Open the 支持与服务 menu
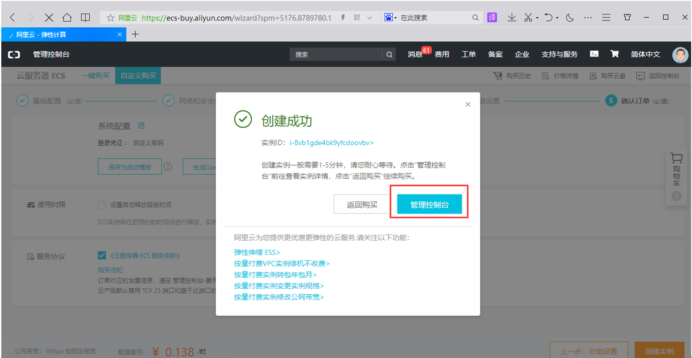The height and width of the screenshot is (358, 692). [x=559, y=54]
